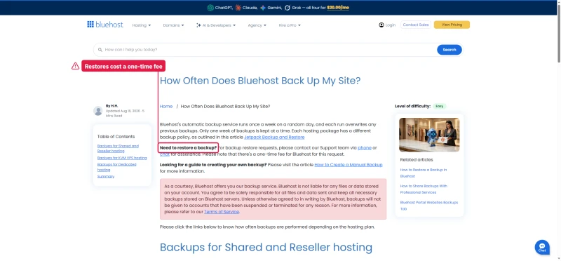Image resolution: width=561 pixels, height=261 pixels.
Task: Expand the Hosting menu
Action: click(142, 25)
